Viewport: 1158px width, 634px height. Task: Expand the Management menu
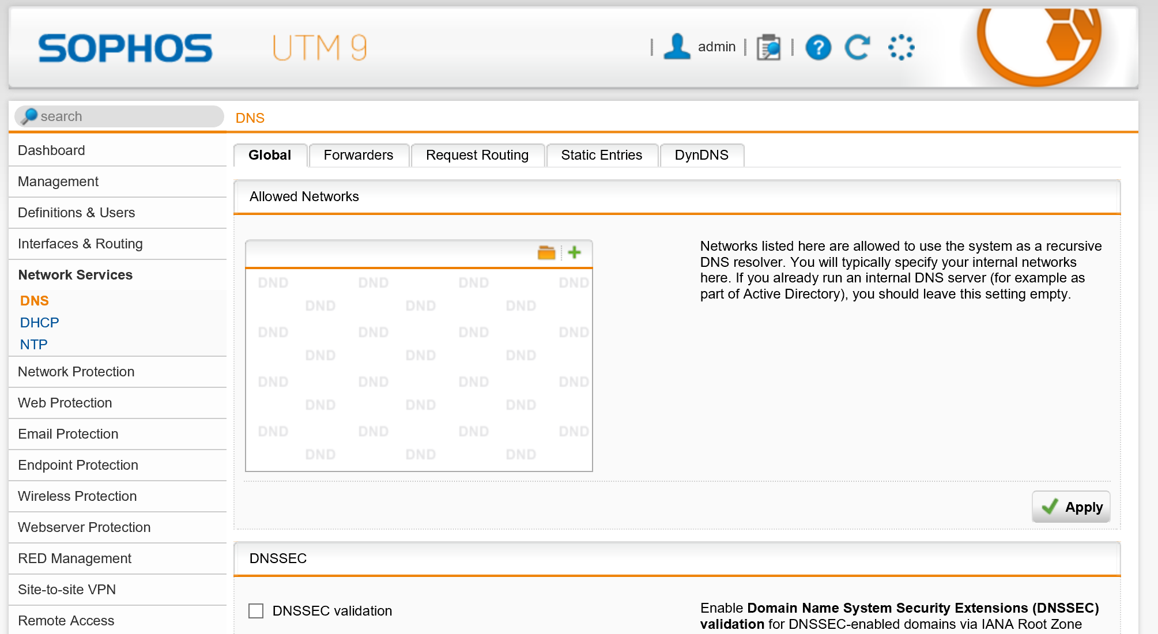coord(118,182)
